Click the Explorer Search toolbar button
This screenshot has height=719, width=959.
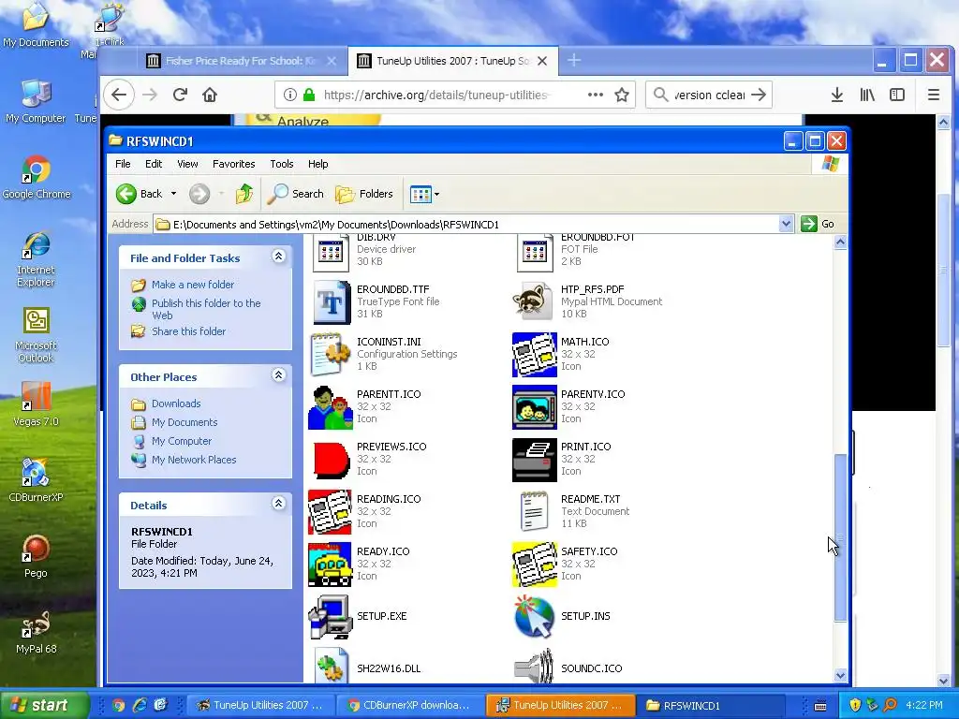[296, 194]
